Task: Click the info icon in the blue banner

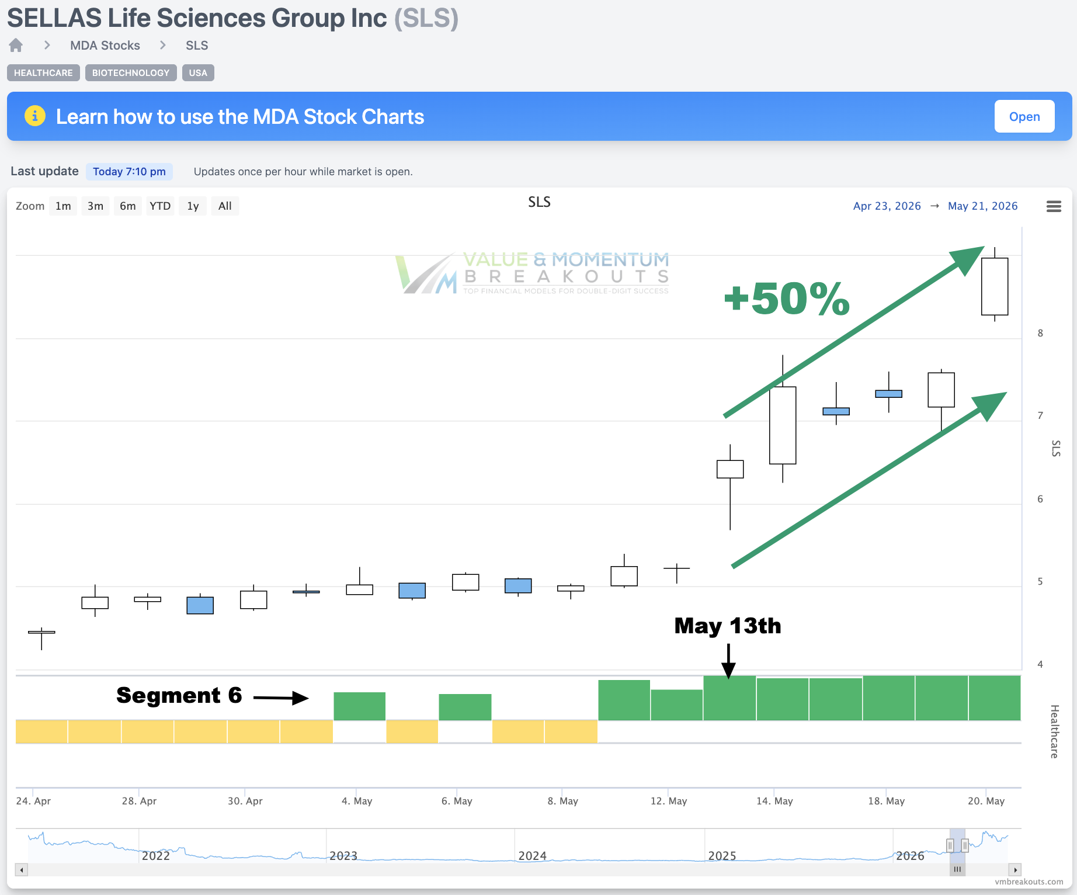Action: point(35,116)
